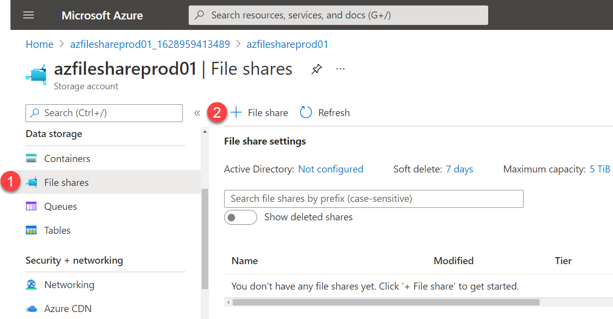
Task: Click the "You don't have any file shares yet" message
Action: [x=375, y=286]
